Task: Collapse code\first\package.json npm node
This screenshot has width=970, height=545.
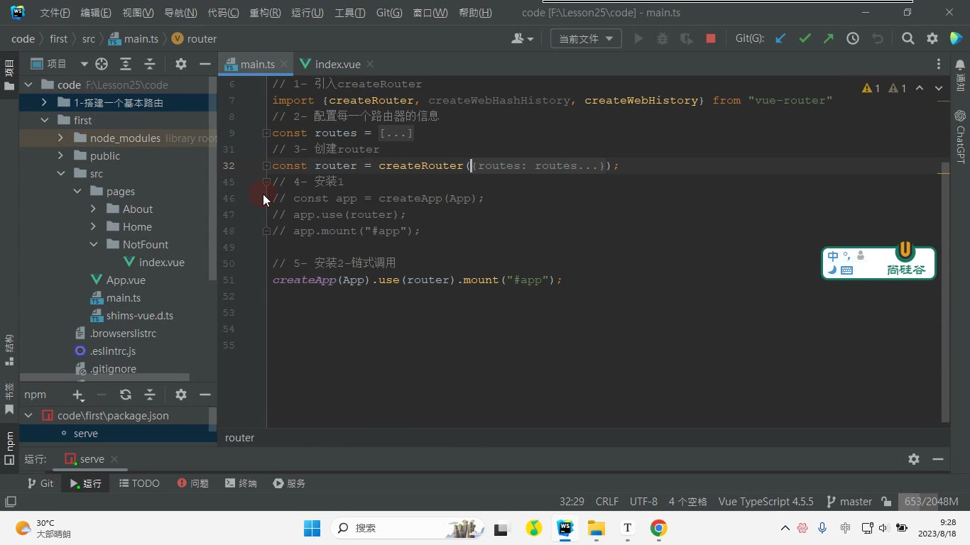Action: click(x=28, y=415)
